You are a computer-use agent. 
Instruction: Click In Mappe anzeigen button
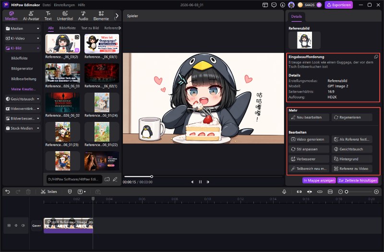tap(319, 180)
